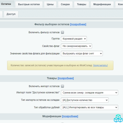Open the Доступ tab
Image resolution: width=123 pixels, height=123 pixels.
point(11,14)
